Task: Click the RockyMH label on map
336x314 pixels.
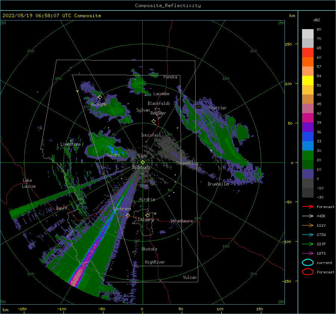Action: pos(99,105)
